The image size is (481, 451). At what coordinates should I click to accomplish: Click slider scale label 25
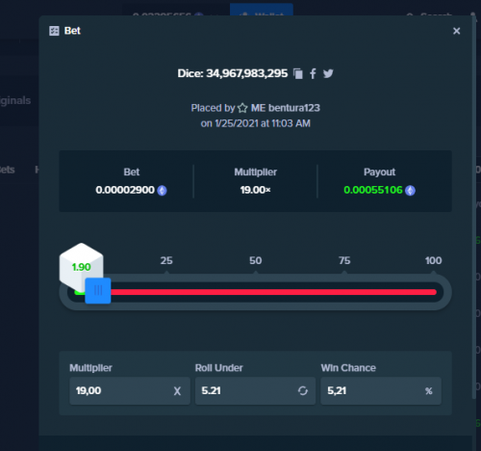pyautogui.click(x=166, y=260)
